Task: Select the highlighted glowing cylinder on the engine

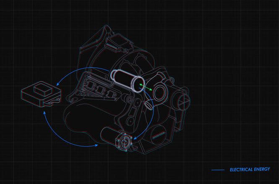Action: click(x=127, y=81)
